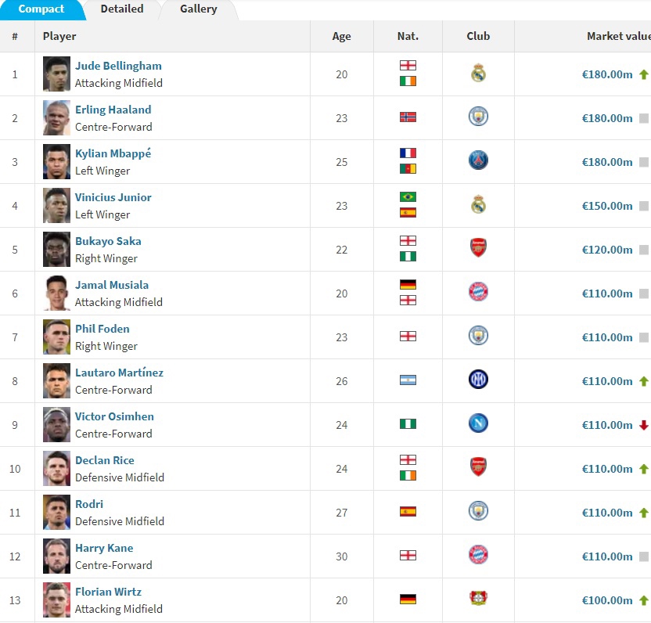Click Napoli crest next to Victor Osimhen
Screen dimensions: 651x623
click(x=478, y=423)
